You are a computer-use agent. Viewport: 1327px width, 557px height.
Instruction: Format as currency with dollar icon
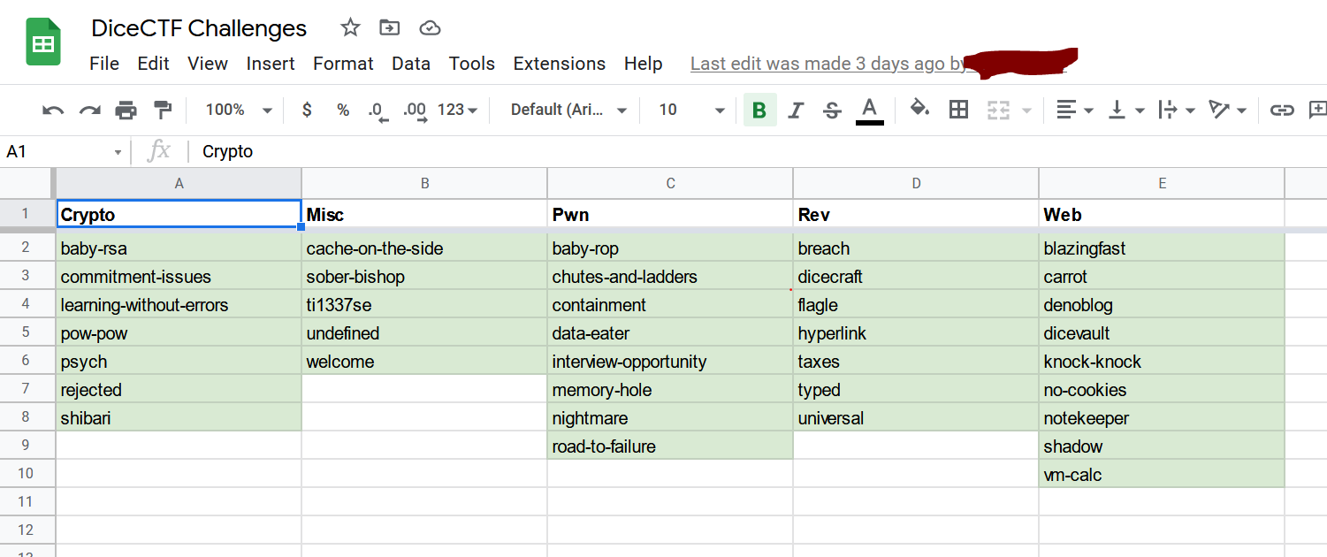tap(307, 110)
